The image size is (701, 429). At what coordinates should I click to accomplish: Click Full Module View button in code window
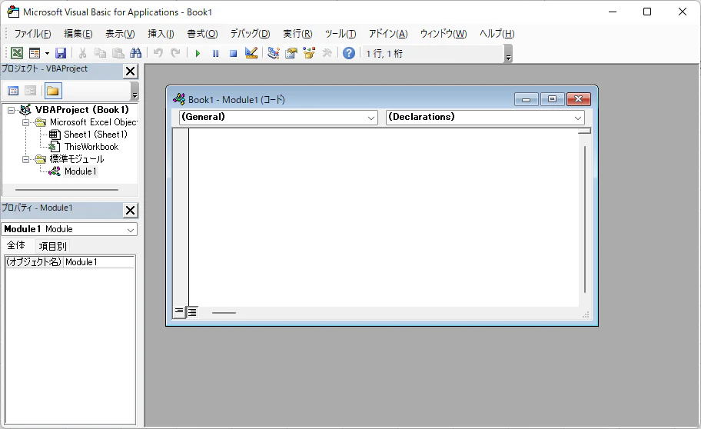tap(192, 311)
